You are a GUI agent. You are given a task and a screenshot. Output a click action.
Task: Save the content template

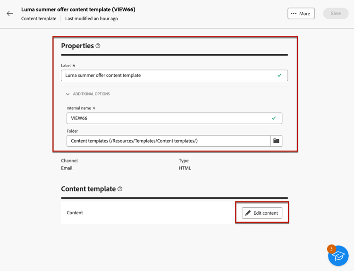coord(336,13)
